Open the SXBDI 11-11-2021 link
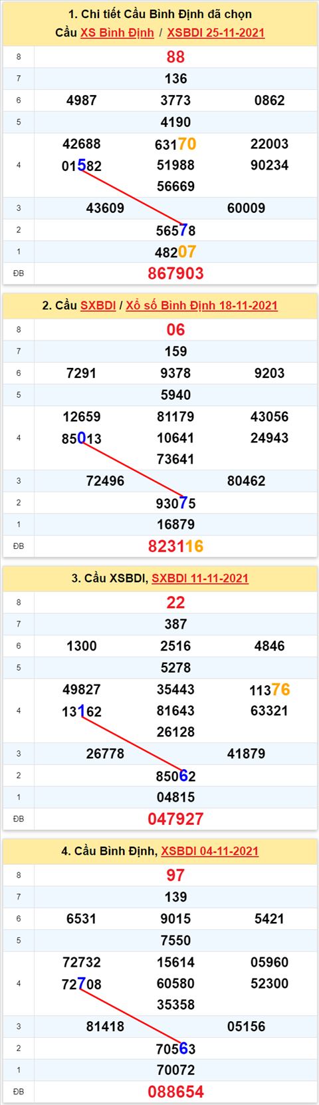This screenshot has height=1105, width=319. click(200, 578)
